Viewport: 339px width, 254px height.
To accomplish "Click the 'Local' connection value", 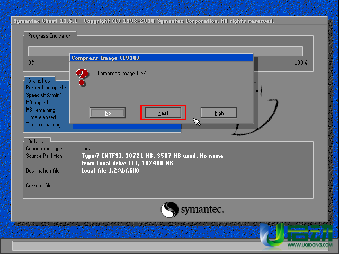I will click(x=87, y=148).
